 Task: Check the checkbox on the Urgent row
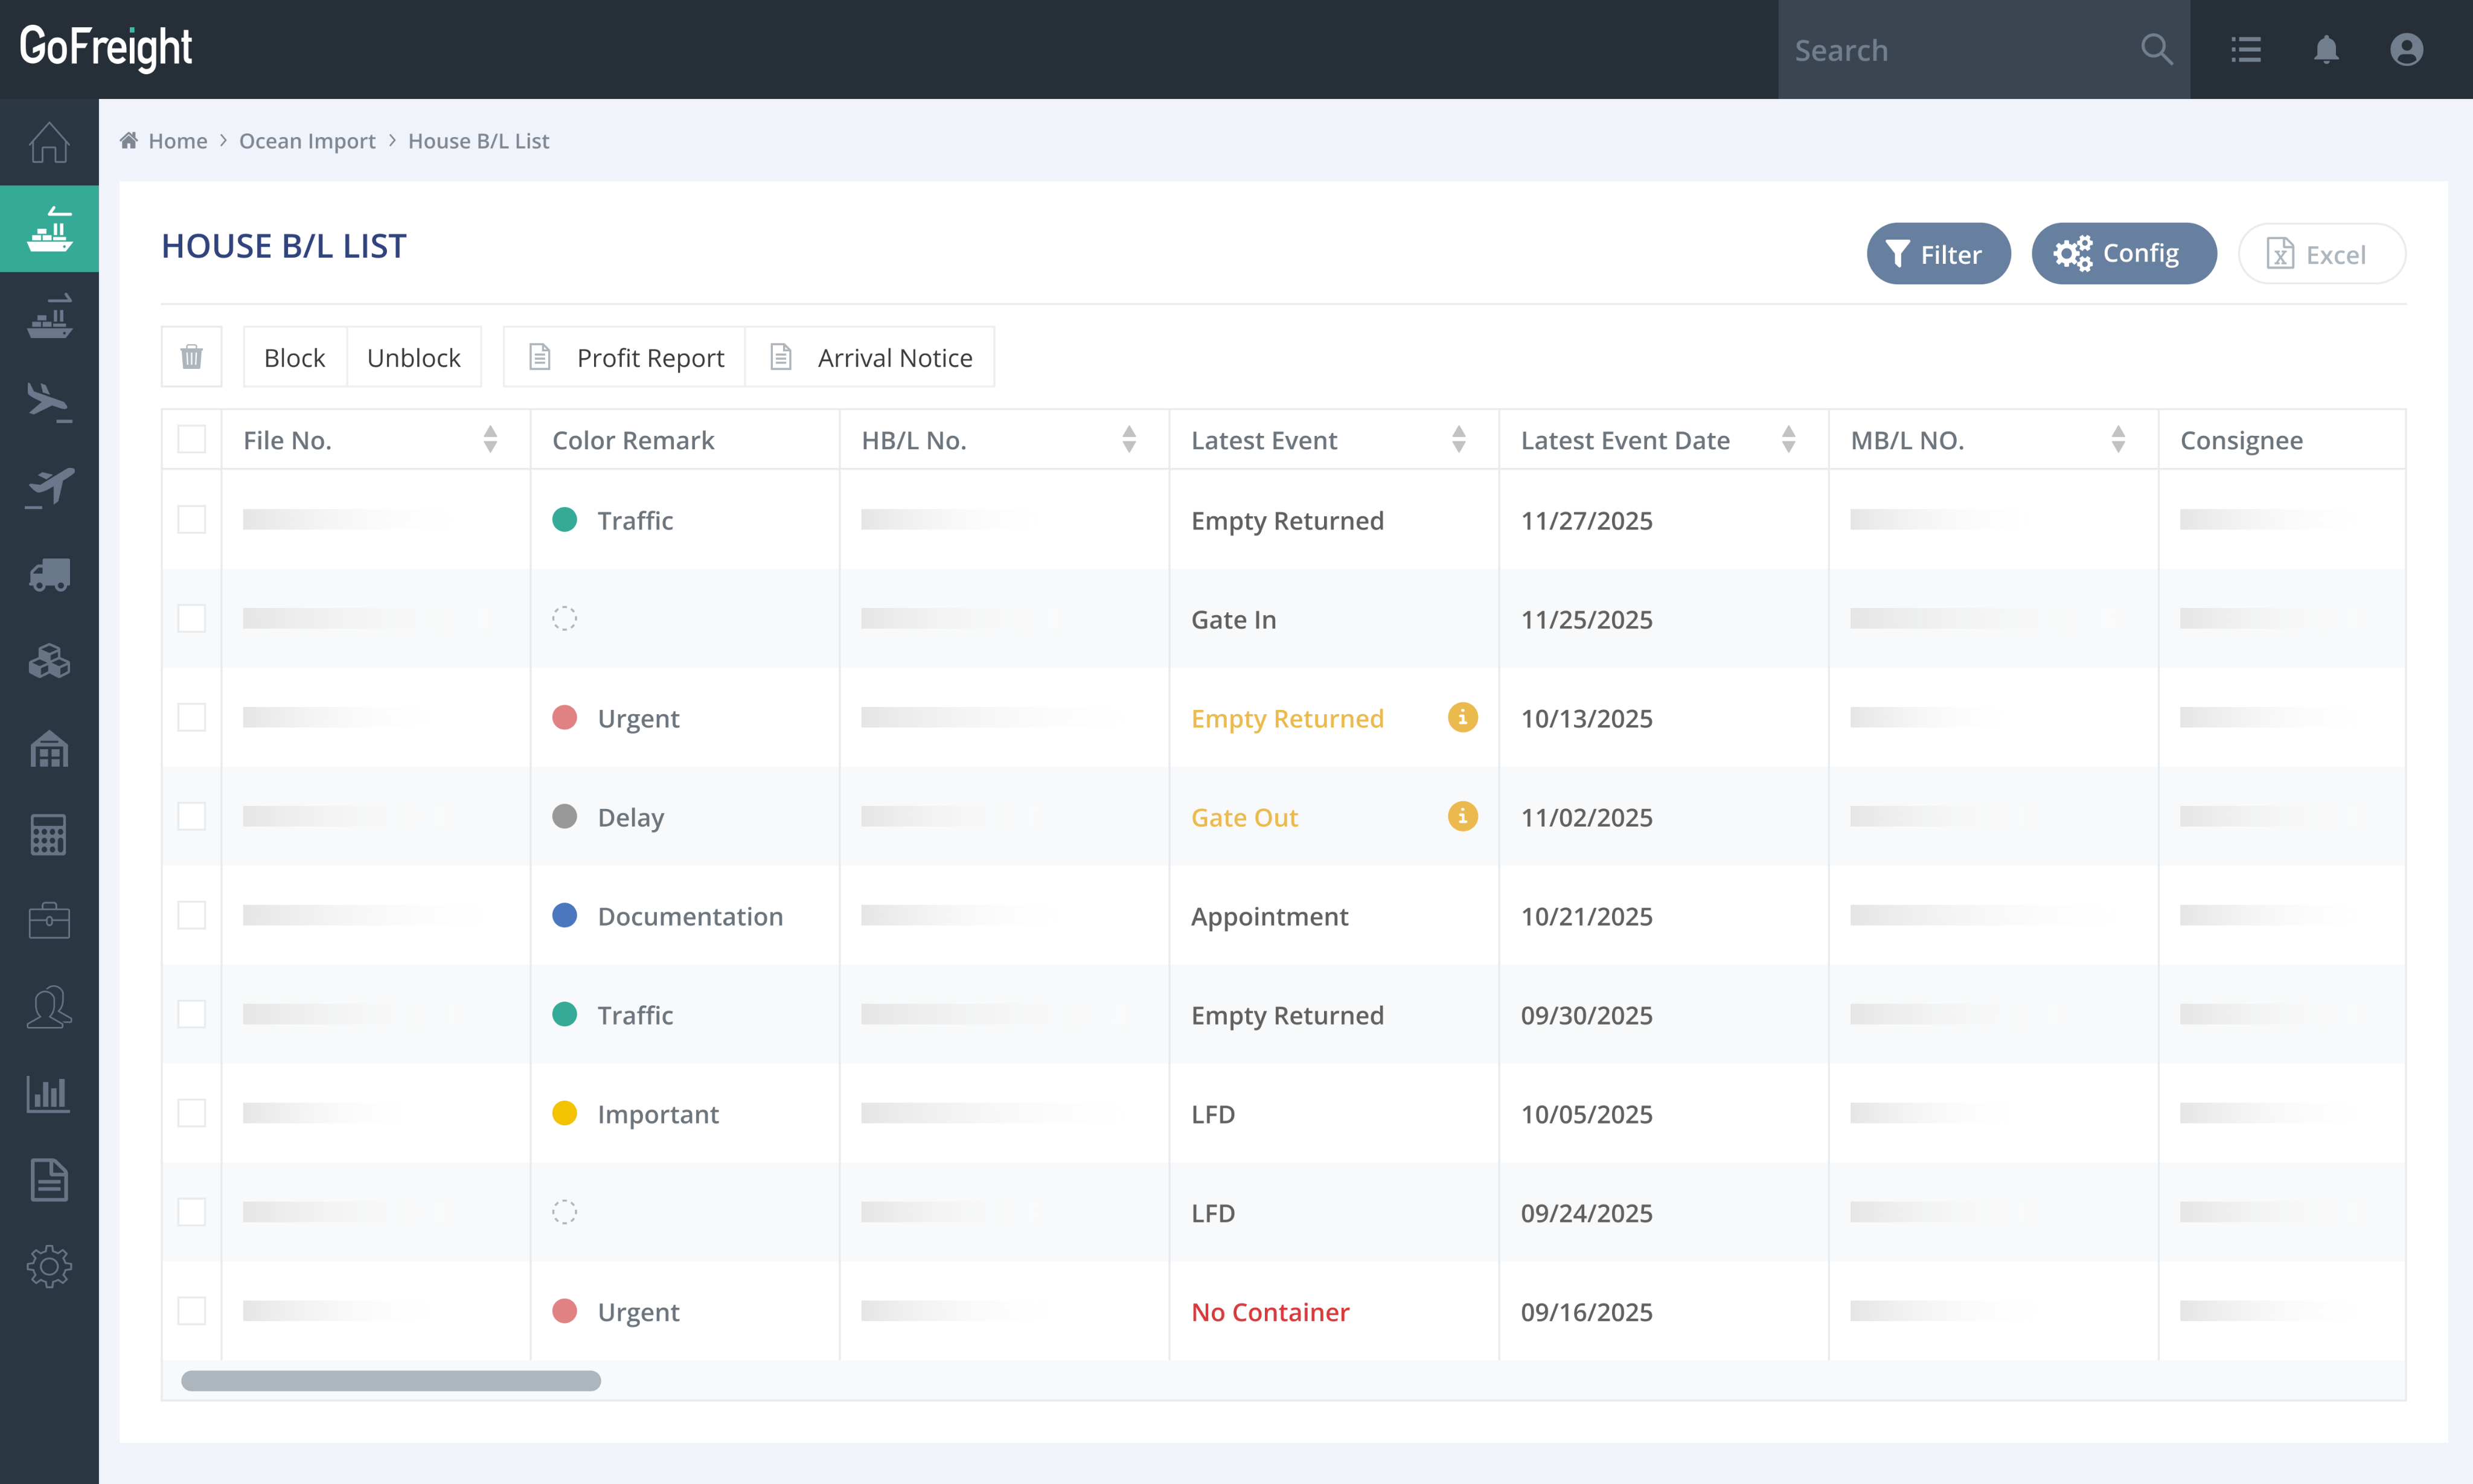click(191, 717)
